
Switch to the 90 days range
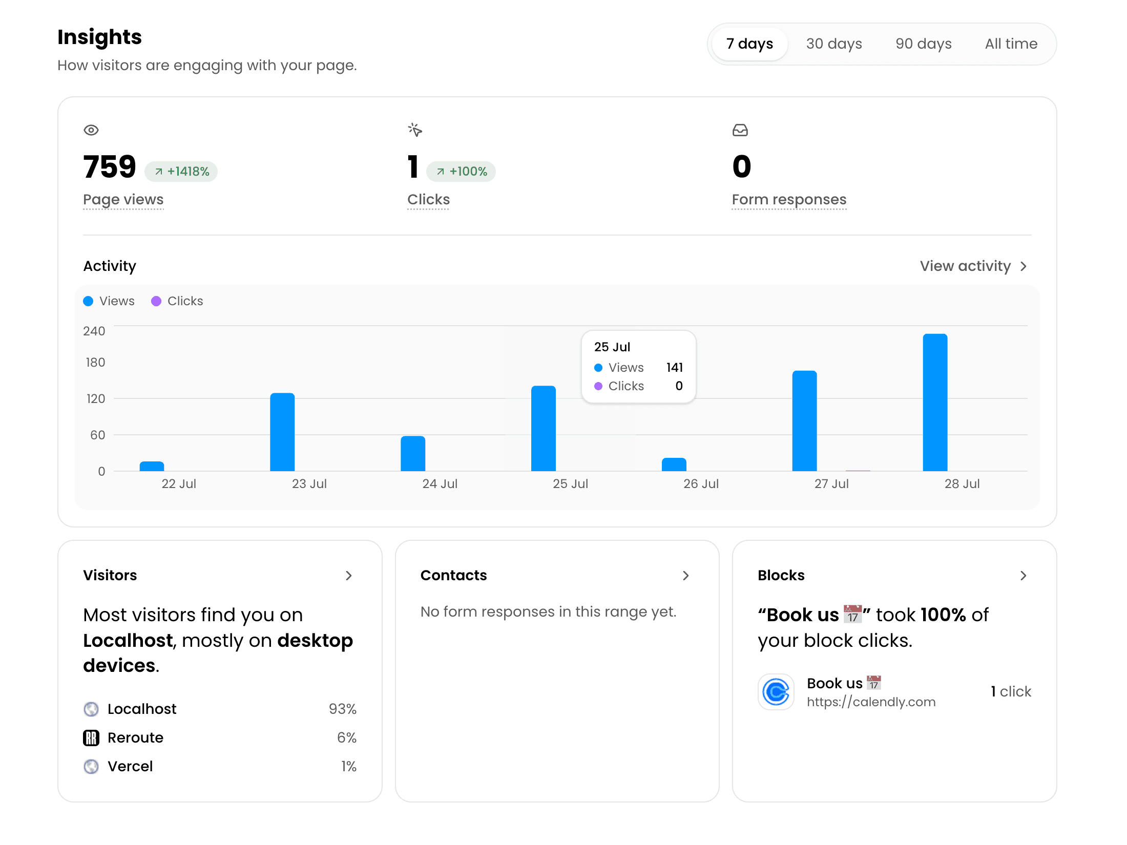[x=924, y=44]
